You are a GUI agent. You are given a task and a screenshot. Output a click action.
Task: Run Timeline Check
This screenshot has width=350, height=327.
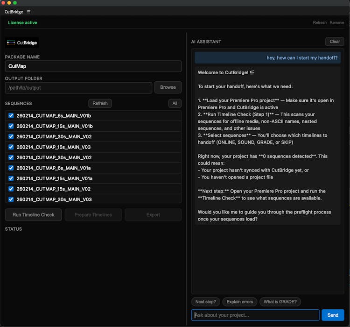pos(33,215)
